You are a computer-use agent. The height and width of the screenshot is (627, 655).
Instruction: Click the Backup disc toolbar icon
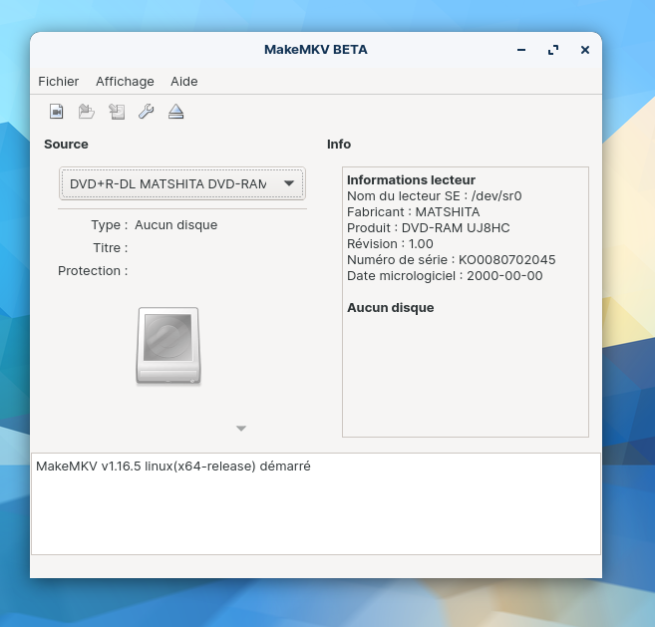117,112
